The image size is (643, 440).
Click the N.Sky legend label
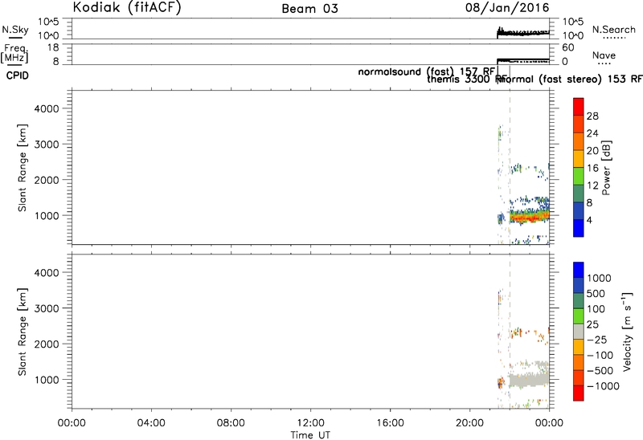(15, 30)
